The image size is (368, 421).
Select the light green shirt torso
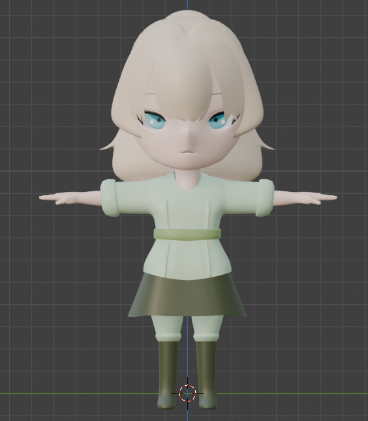[187, 215]
